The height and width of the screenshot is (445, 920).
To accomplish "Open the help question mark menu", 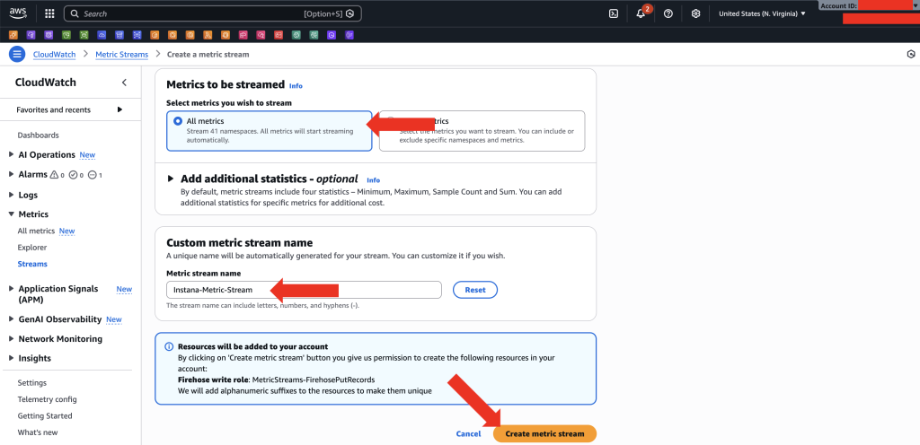I will tap(668, 13).
